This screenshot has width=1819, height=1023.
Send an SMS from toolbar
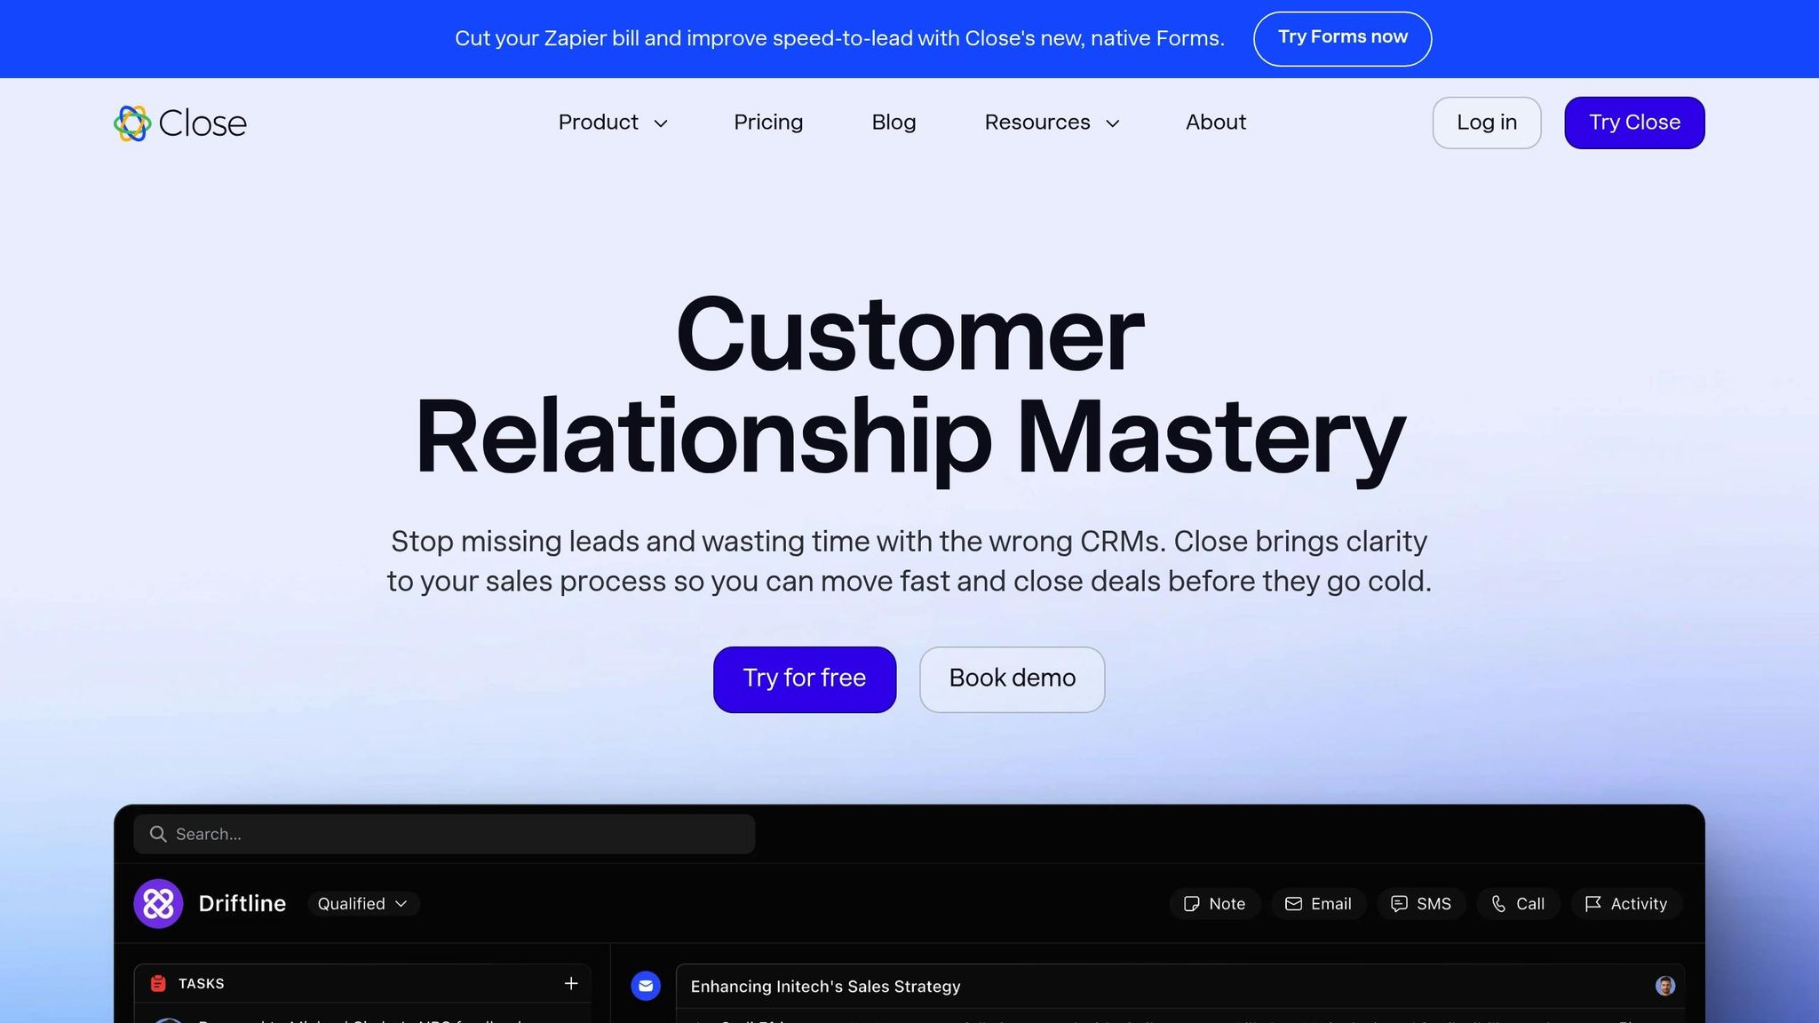point(1421,904)
